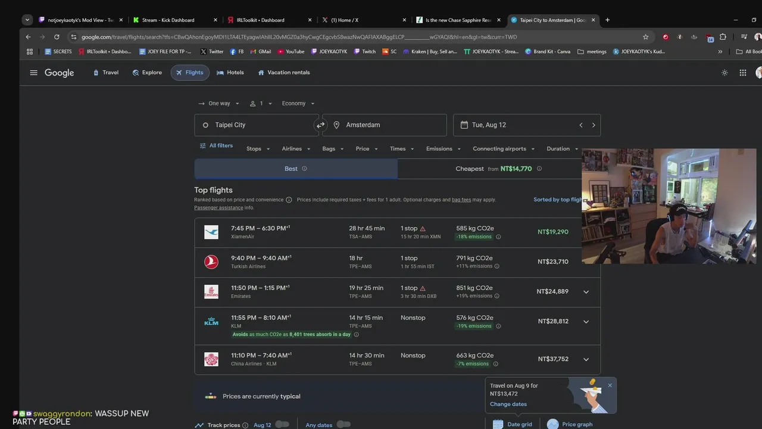Go to Travel tab
The image size is (762, 429).
[105, 73]
